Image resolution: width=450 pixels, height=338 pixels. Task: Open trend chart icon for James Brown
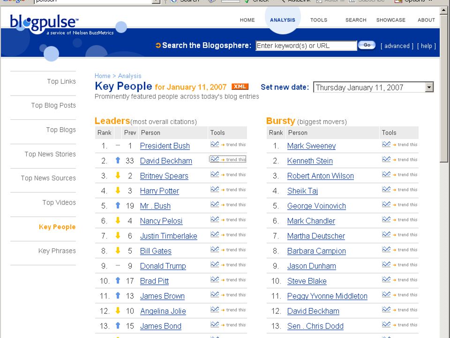(215, 294)
